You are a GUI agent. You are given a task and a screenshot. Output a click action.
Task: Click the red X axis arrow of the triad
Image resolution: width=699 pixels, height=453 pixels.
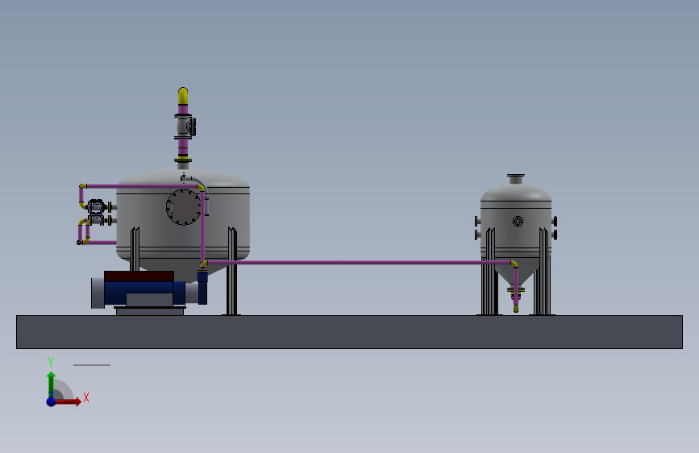pyautogui.click(x=67, y=401)
